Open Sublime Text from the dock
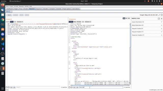 click(3, 39)
